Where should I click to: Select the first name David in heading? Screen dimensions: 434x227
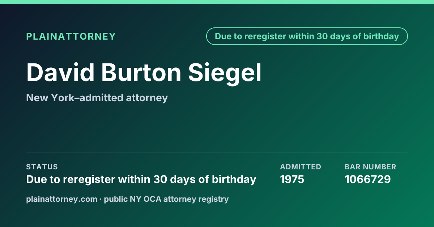tap(60, 72)
